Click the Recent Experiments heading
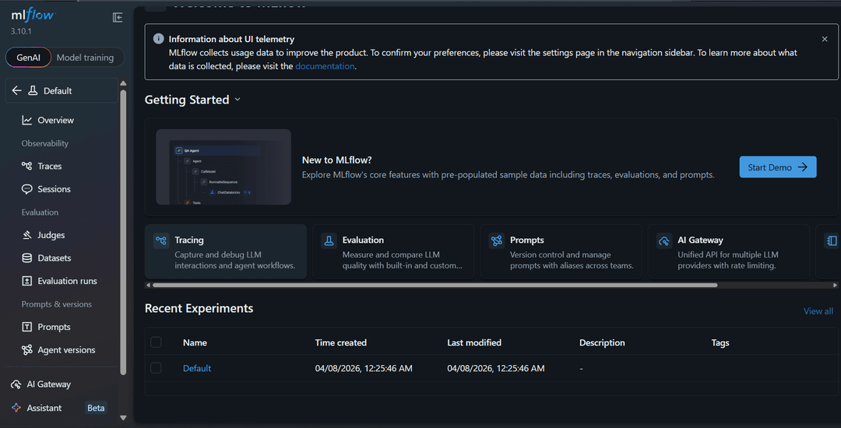 point(199,308)
